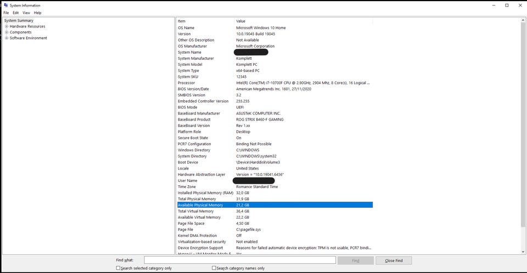Viewport: 527px width, 273px height.
Task: Select the PCR7 Configuration row
Action: tap(275, 144)
